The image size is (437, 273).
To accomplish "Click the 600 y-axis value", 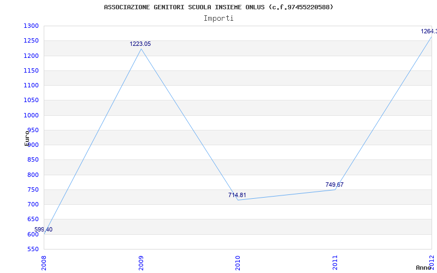I will [x=33, y=234].
